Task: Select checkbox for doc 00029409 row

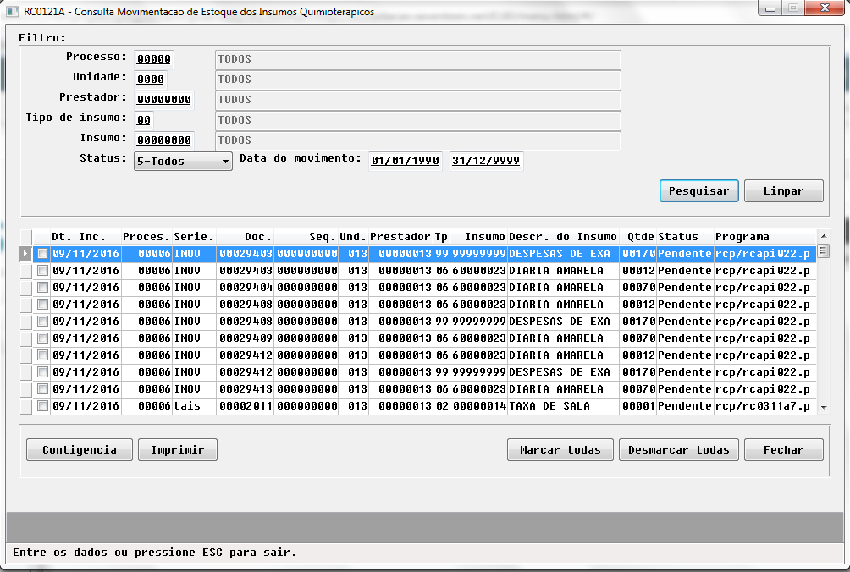Action: [x=42, y=338]
